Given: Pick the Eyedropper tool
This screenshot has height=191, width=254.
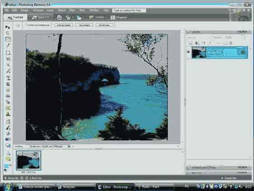Looking at the screenshot, I should click(8, 45).
